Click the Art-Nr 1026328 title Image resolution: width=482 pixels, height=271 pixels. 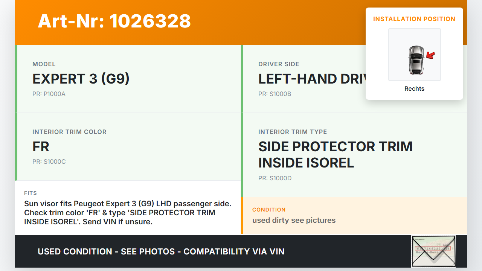(x=114, y=21)
